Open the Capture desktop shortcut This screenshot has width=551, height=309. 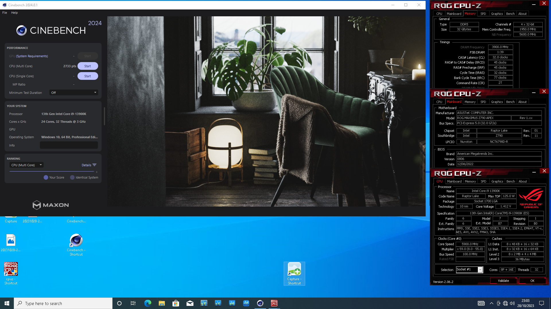(x=11, y=221)
